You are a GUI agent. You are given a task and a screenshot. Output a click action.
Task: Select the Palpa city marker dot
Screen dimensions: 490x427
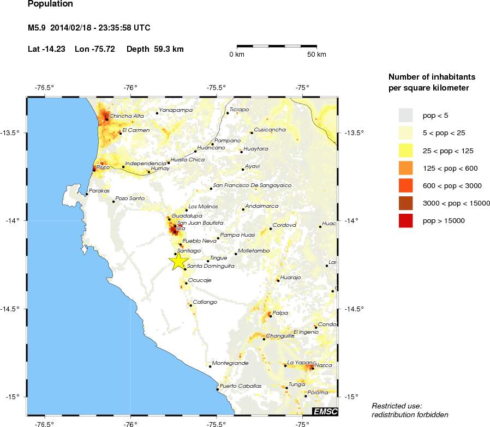(x=271, y=316)
